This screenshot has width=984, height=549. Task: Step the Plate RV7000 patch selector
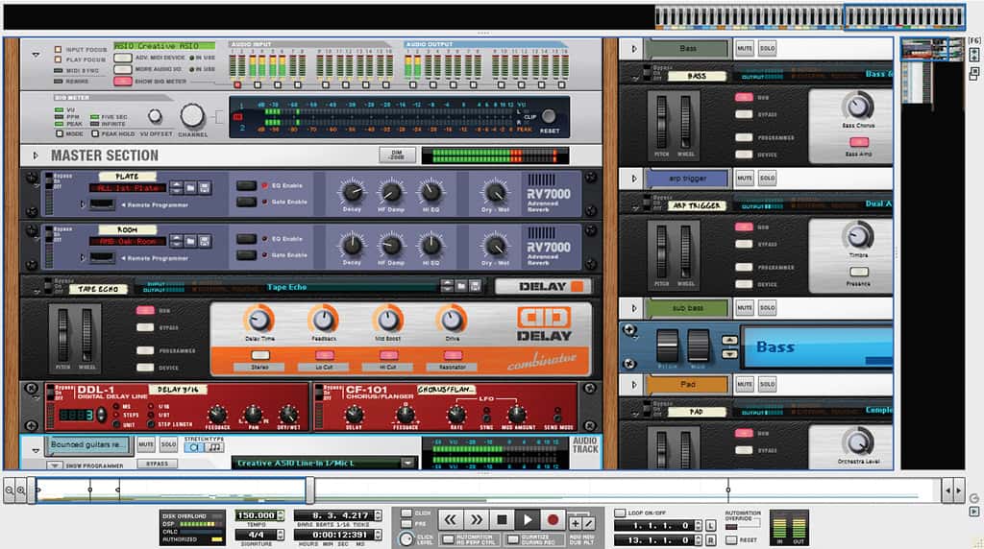point(177,187)
